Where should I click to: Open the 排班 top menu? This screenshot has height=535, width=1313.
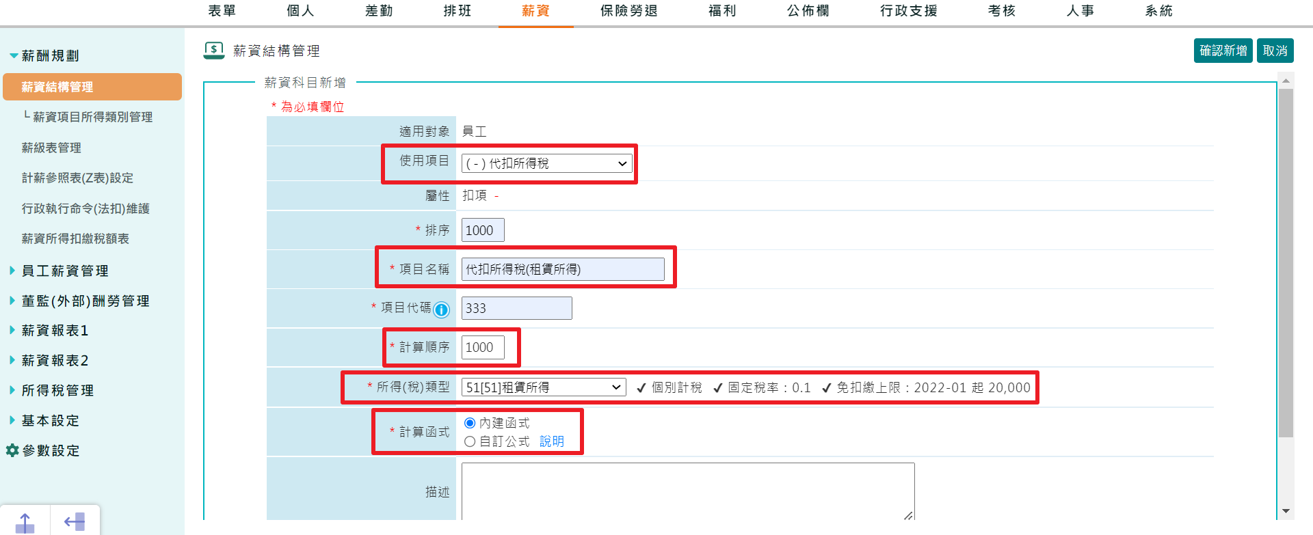[457, 11]
